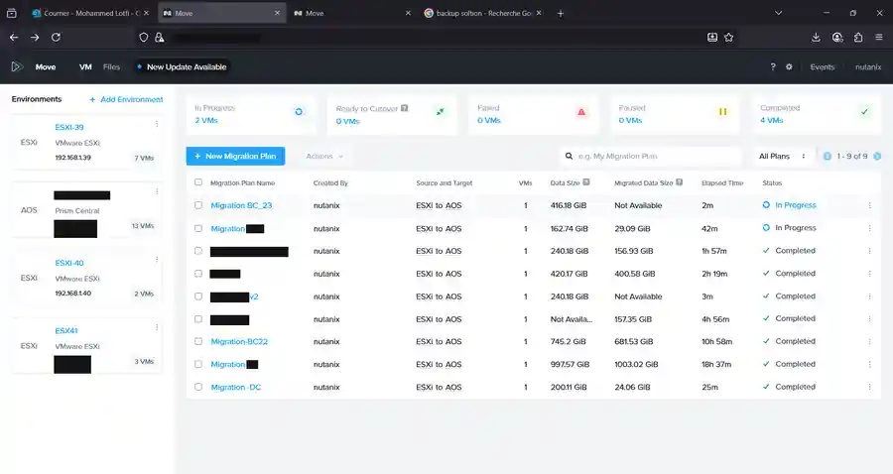
Task: Click the Data Size info icon
Action: click(586, 182)
